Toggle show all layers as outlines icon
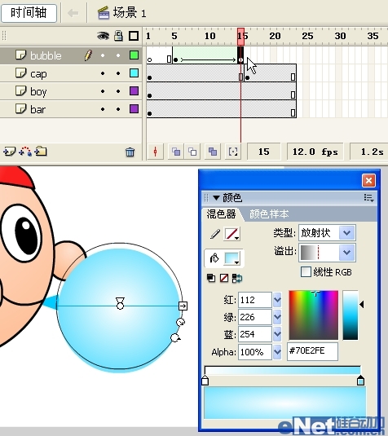388x436 pixels. 134,36
